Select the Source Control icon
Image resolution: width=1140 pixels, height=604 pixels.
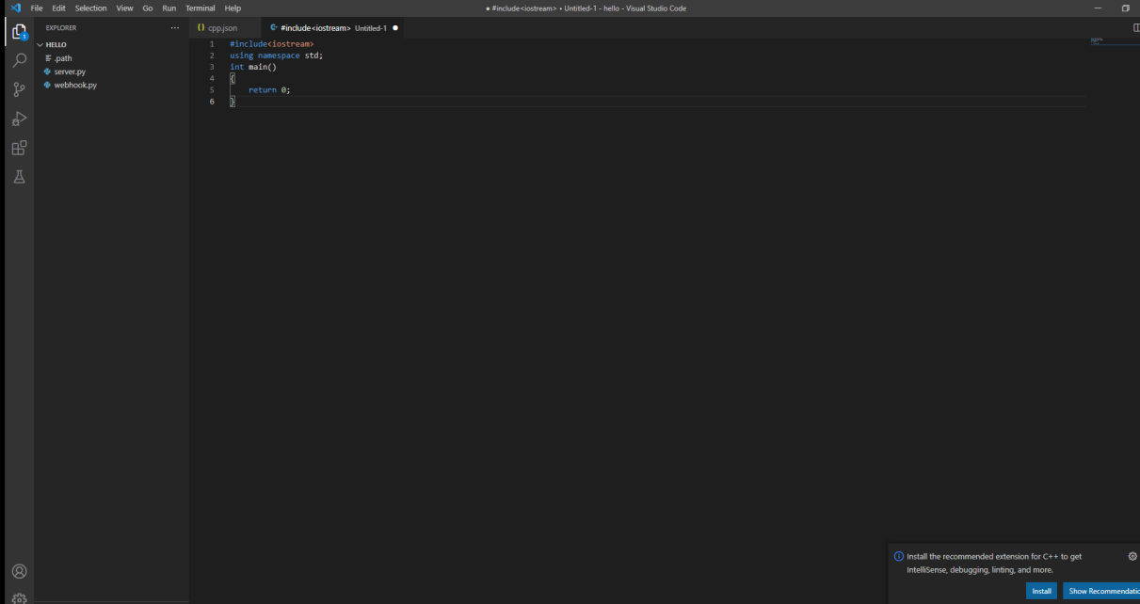pos(19,88)
